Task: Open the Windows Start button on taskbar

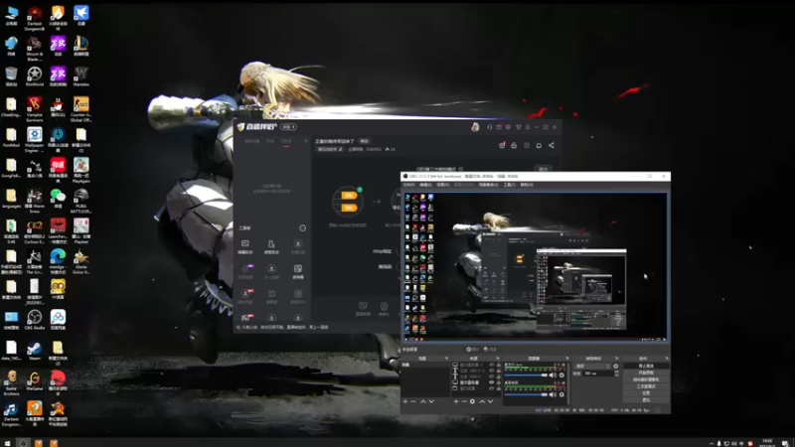Action: tap(7, 443)
